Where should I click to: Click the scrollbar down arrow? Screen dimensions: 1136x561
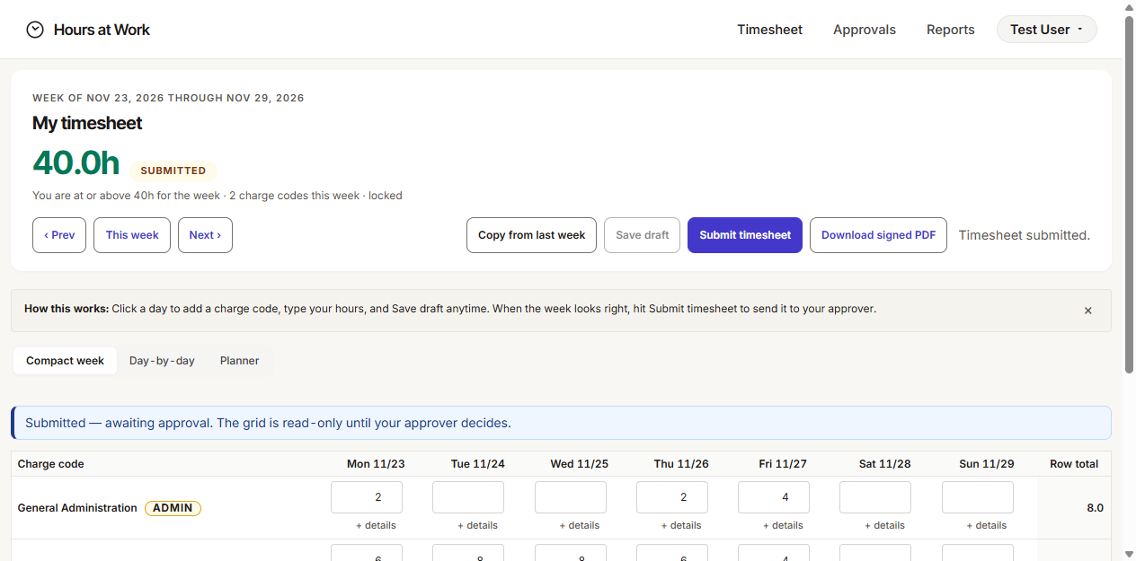click(x=1129, y=554)
